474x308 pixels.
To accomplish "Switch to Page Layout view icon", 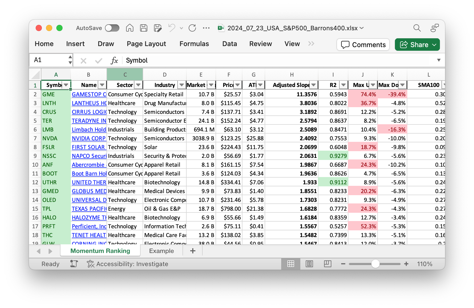I will tap(309, 264).
